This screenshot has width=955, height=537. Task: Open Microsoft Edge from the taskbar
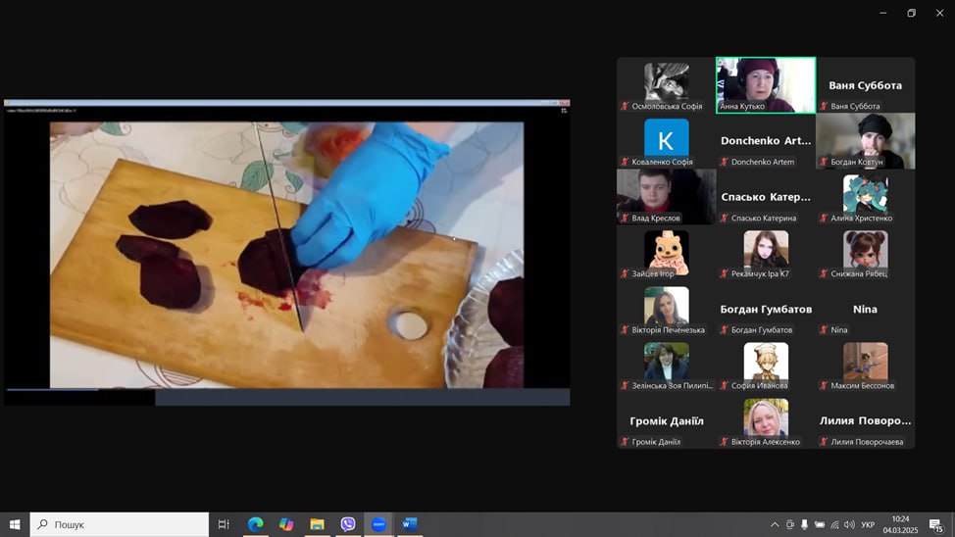pyautogui.click(x=255, y=524)
